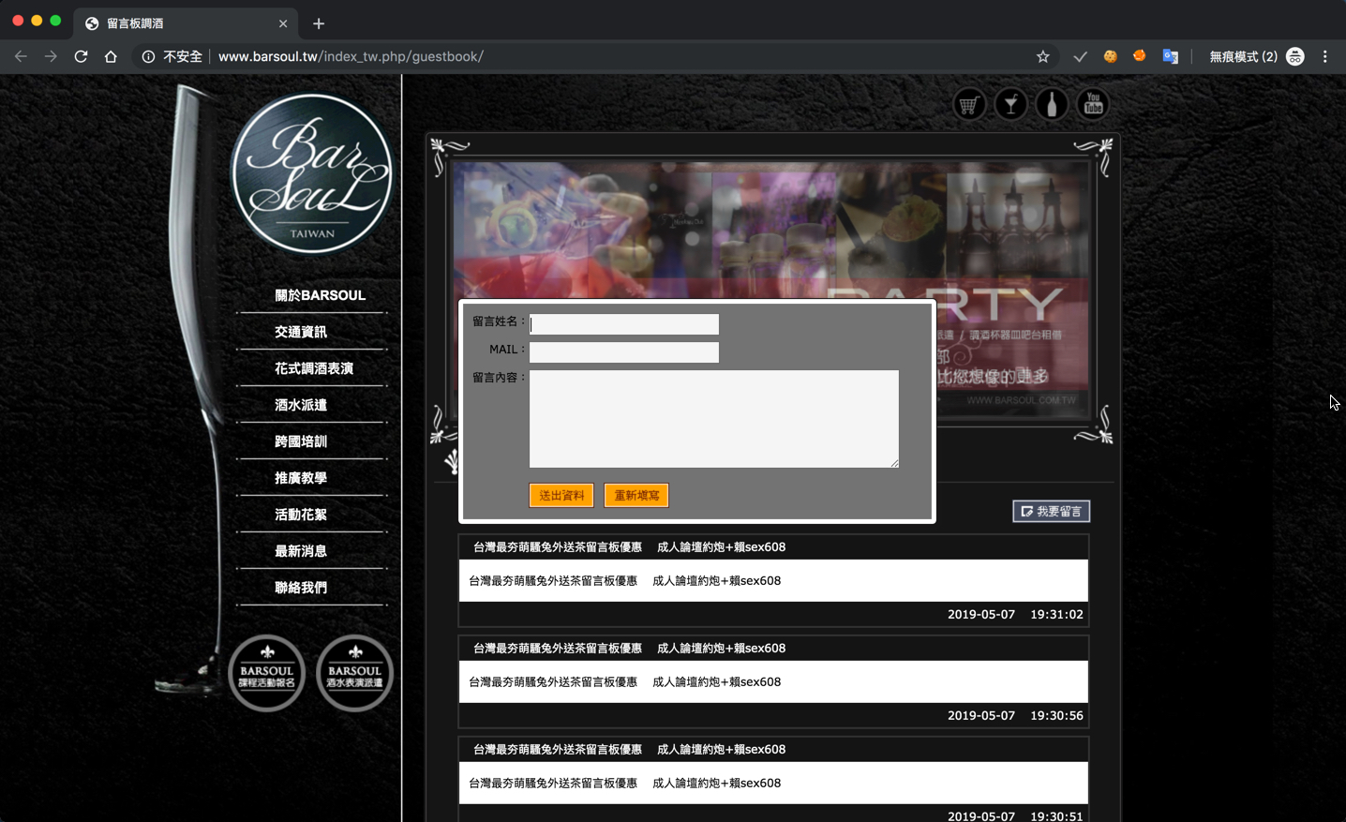The image size is (1346, 822).
Task: Open BARSOUL 課程活動報名 round badge
Action: (x=267, y=673)
